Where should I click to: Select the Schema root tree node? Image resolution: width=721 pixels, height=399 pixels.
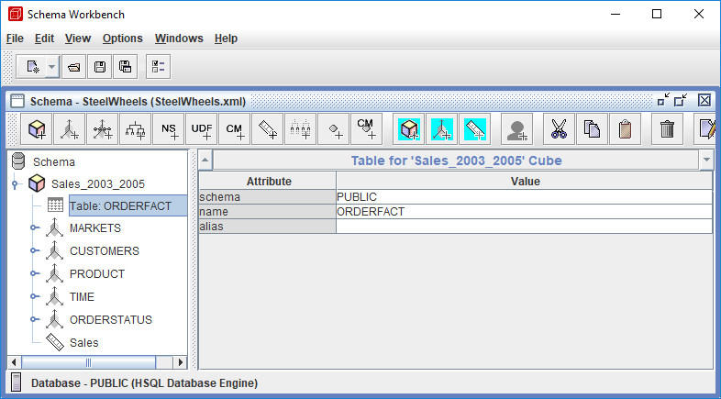[x=54, y=161]
